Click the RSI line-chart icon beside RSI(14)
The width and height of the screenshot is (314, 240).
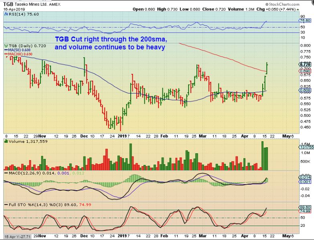click(5, 14)
